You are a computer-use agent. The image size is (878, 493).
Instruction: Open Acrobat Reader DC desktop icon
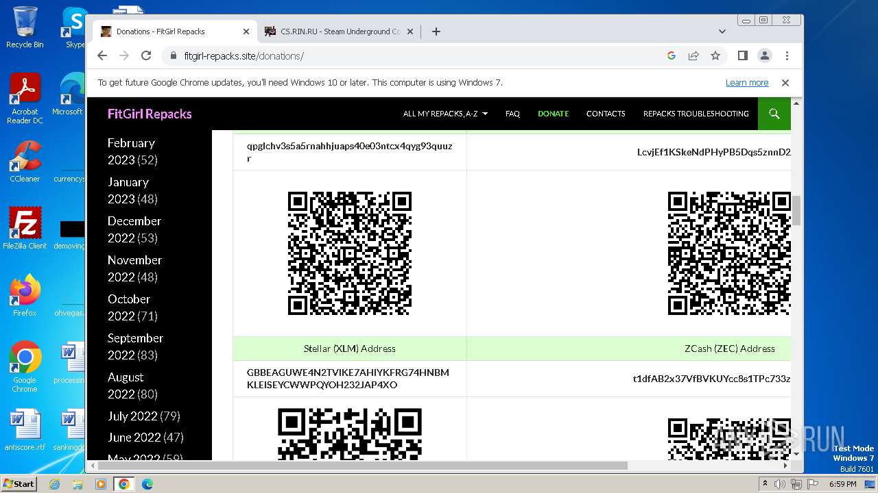click(x=25, y=99)
